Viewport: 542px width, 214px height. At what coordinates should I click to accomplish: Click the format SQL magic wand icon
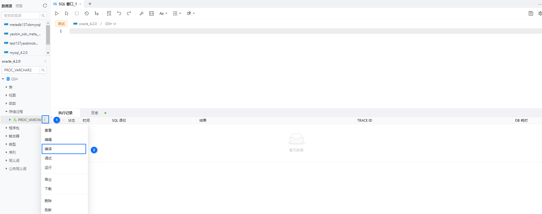tap(142, 13)
